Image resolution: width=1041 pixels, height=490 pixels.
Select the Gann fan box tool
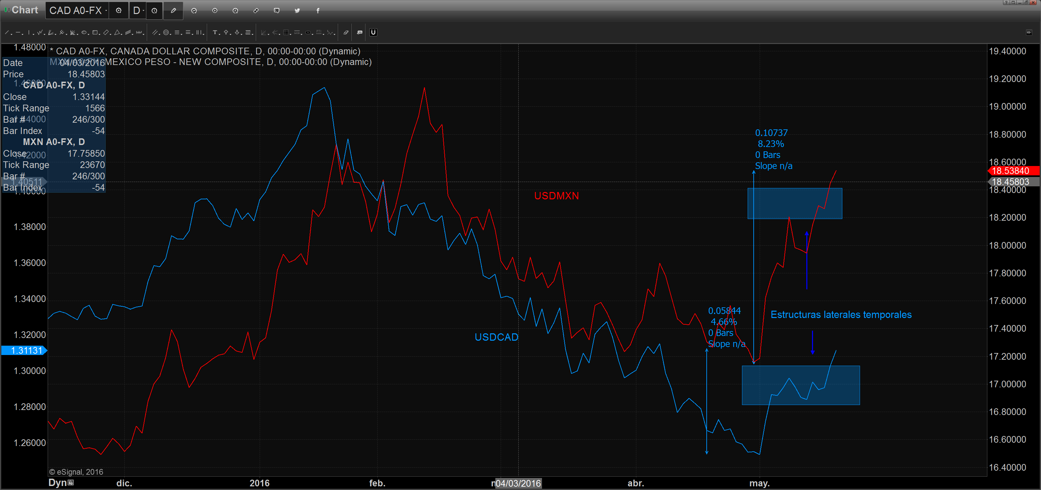coord(73,32)
